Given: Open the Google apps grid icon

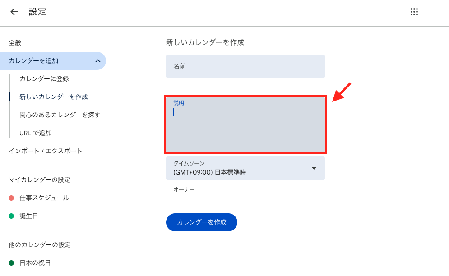Looking at the screenshot, I should [x=414, y=12].
